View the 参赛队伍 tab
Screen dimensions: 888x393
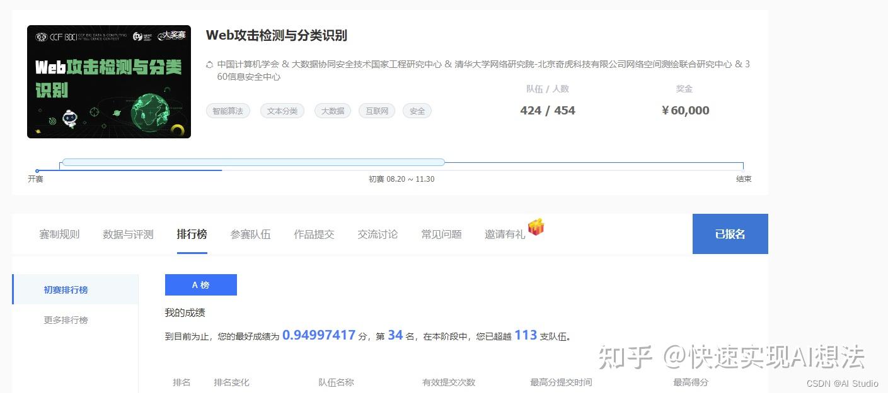[x=250, y=234]
